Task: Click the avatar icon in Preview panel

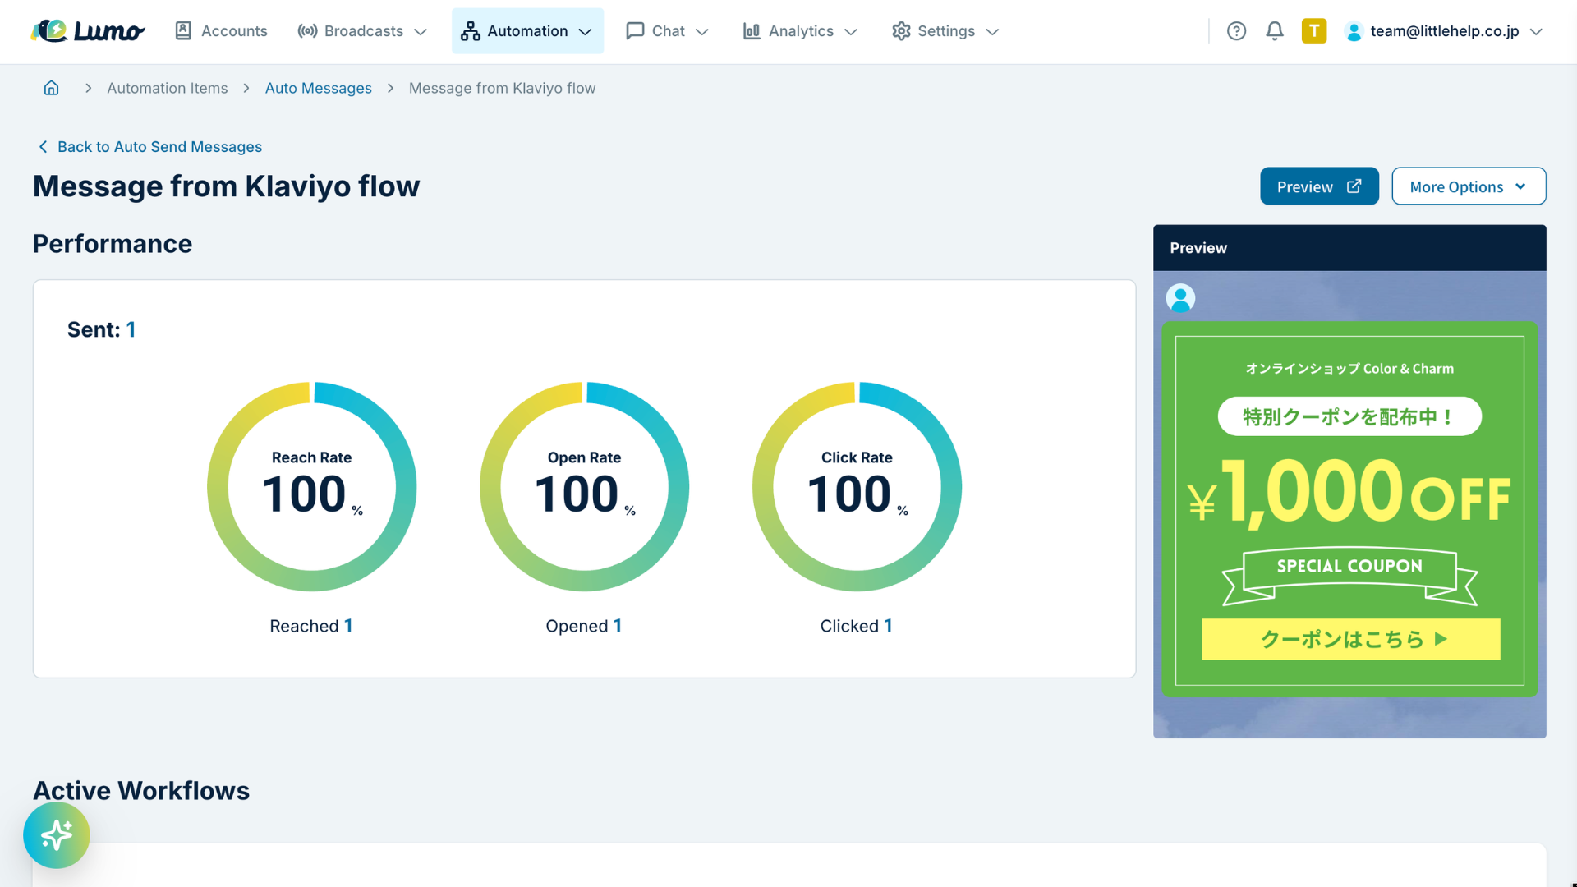Action: [1180, 298]
